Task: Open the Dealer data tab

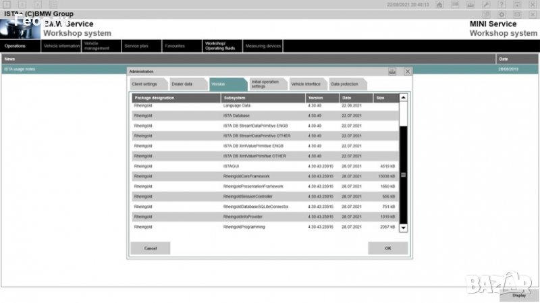Action: pos(182,84)
